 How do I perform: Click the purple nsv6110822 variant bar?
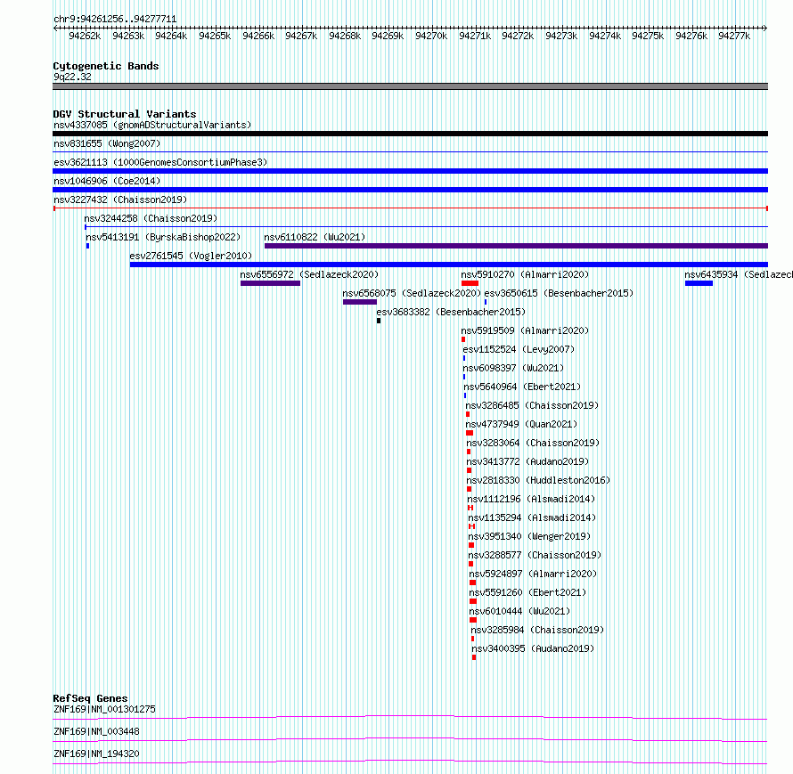pos(517,246)
